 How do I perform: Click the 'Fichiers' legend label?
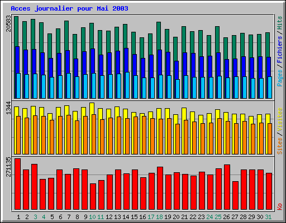pos(280,50)
